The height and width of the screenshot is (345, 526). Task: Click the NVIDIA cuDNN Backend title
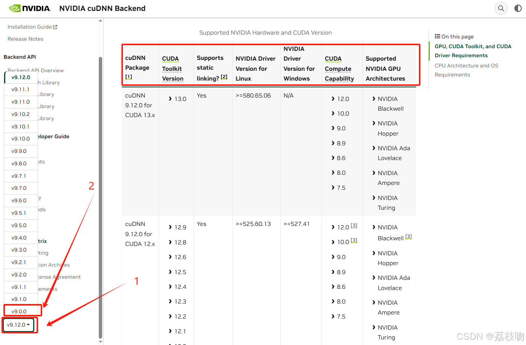103,8
